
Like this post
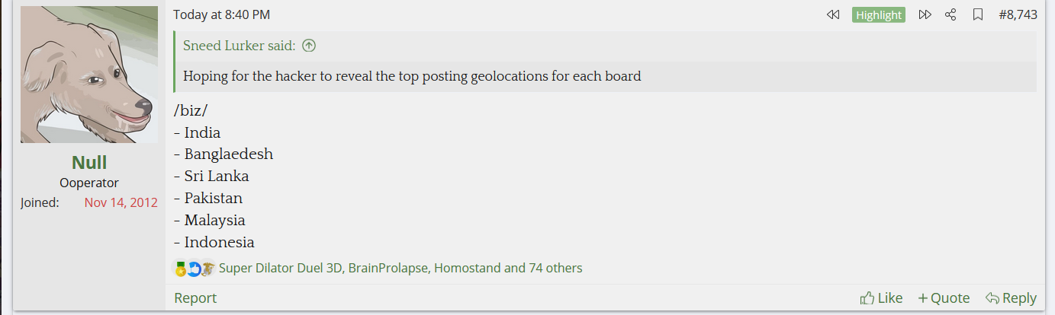(881, 298)
